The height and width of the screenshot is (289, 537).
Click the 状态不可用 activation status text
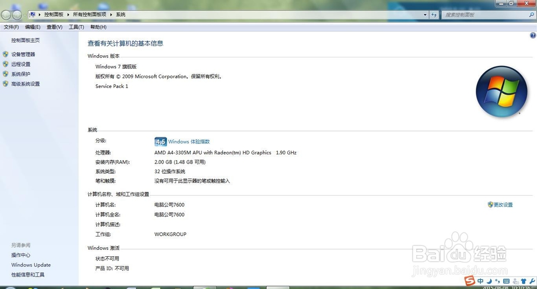pos(107,258)
